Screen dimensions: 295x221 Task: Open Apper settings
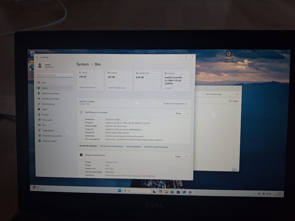click(x=54, y=109)
